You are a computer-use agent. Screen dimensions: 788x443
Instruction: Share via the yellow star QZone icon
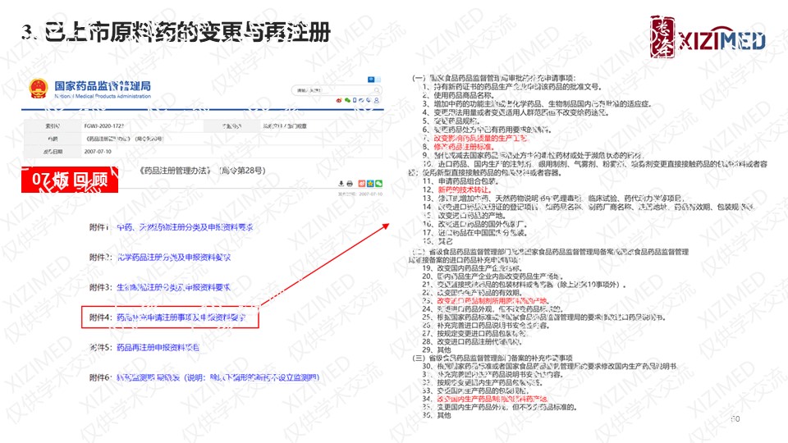(x=369, y=182)
